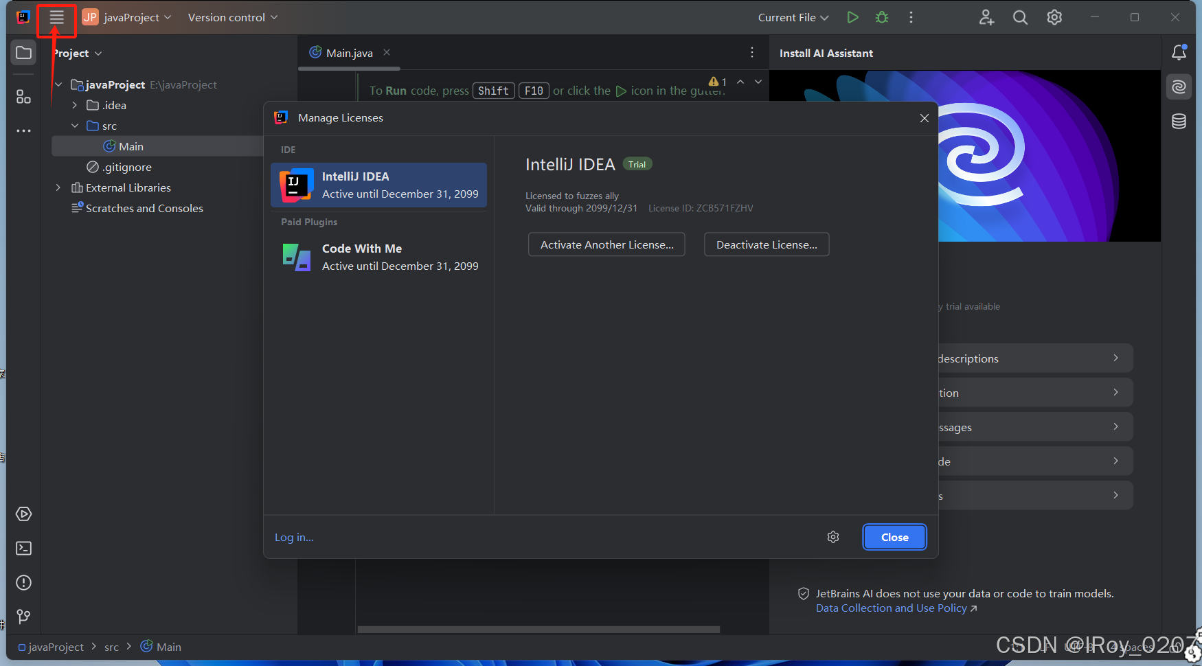Open the javaProject project dropdown

click(x=127, y=17)
